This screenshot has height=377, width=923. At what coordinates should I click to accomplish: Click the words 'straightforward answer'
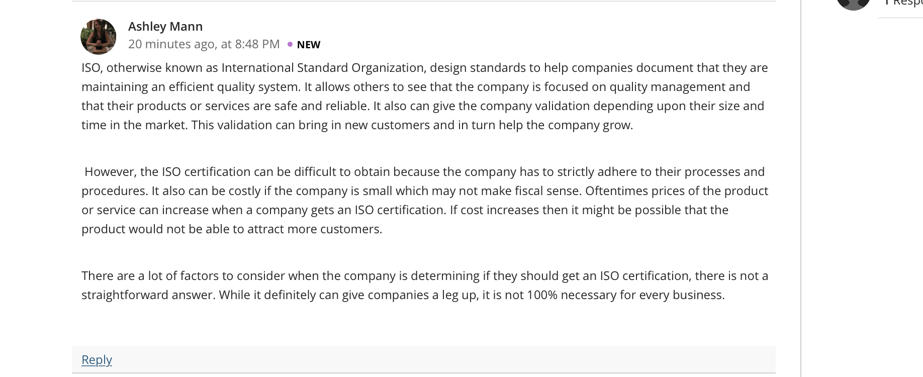coord(148,295)
